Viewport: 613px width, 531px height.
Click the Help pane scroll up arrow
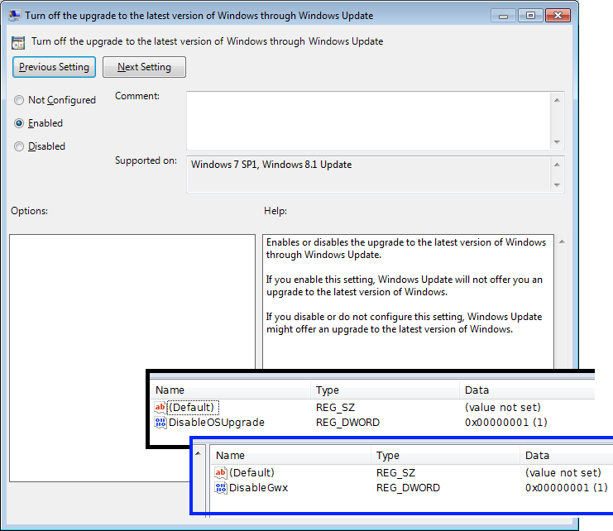click(x=562, y=242)
